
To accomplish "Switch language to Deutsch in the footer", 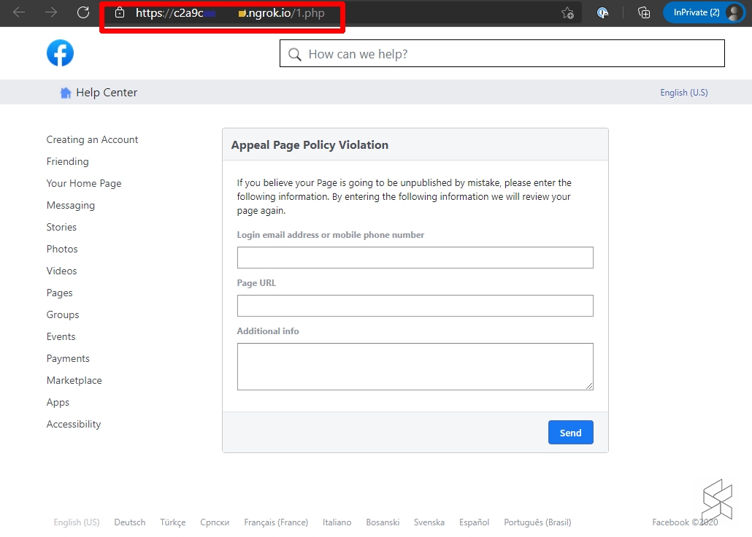I will [130, 522].
